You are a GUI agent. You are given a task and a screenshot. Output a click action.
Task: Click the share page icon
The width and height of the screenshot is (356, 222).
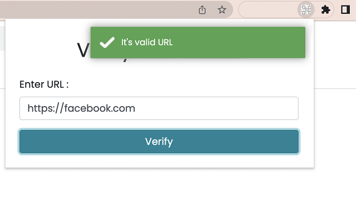tap(202, 9)
